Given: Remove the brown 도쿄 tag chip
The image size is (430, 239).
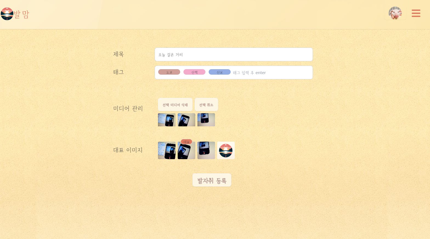Looking at the screenshot, I should (x=169, y=72).
